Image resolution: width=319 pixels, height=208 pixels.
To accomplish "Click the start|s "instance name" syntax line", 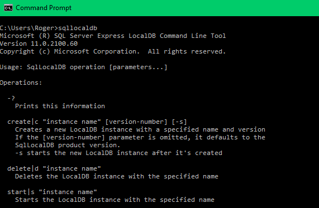I will tap(53, 192).
